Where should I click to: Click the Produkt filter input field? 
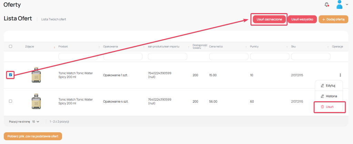pyautogui.click(x=79, y=56)
